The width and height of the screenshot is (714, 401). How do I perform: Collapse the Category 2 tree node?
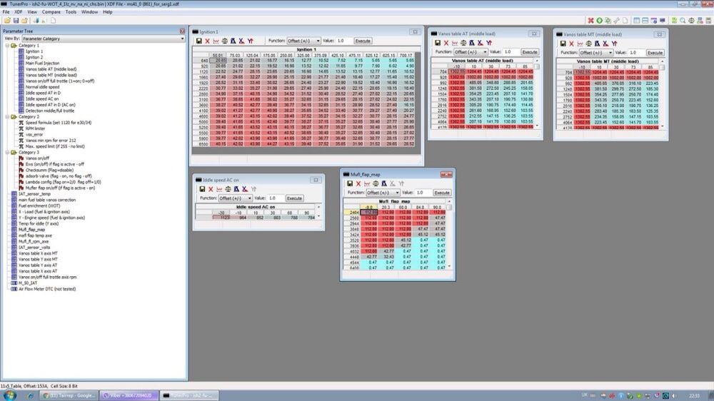[7, 117]
